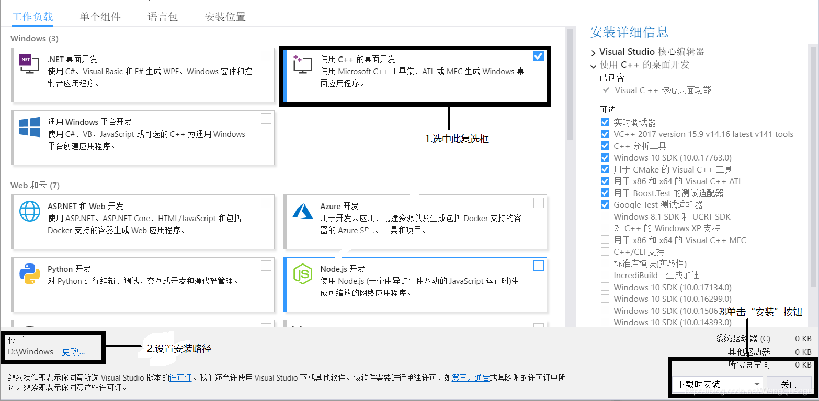
Task: Click the Universal Windows Platform logo icon
Action: [30, 127]
